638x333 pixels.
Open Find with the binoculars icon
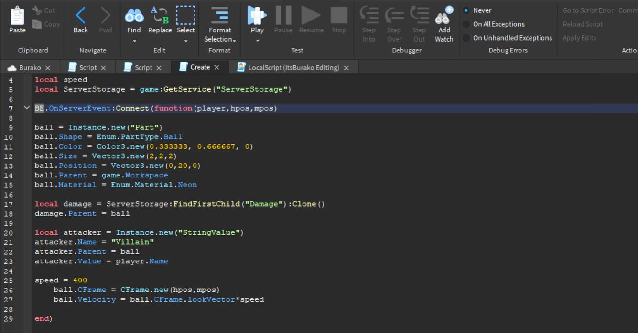click(134, 16)
